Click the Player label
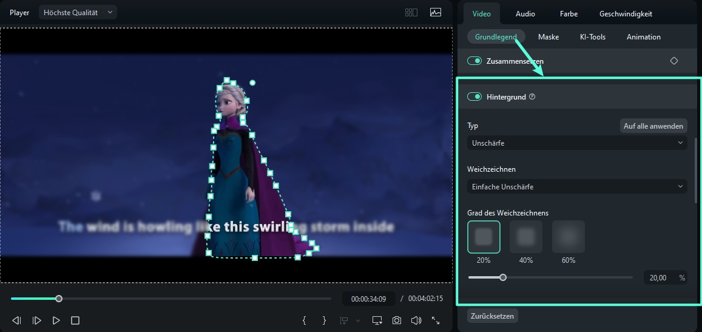Image resolution: width=702 pixels, height=332 pixels. (x=19, y=13)
